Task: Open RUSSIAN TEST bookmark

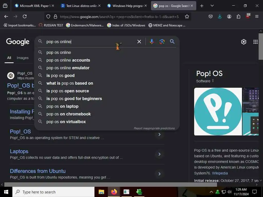Action: [51, 25]
